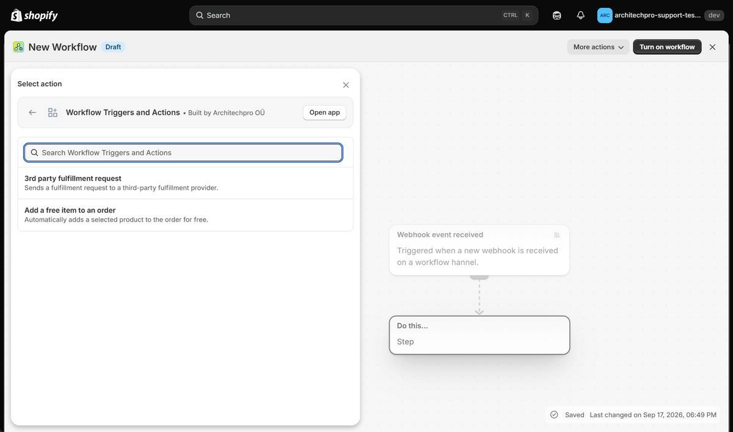Click the saved checkmark status icon
The image size is (733, 432).
click(554, 414)
